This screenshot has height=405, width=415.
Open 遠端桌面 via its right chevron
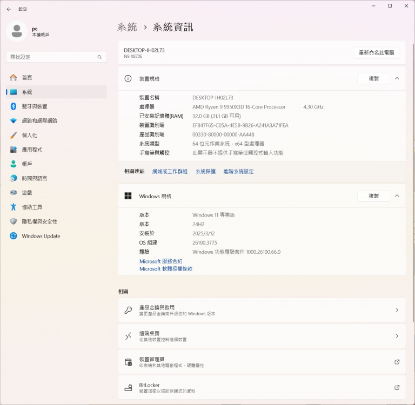coord(397,336)
